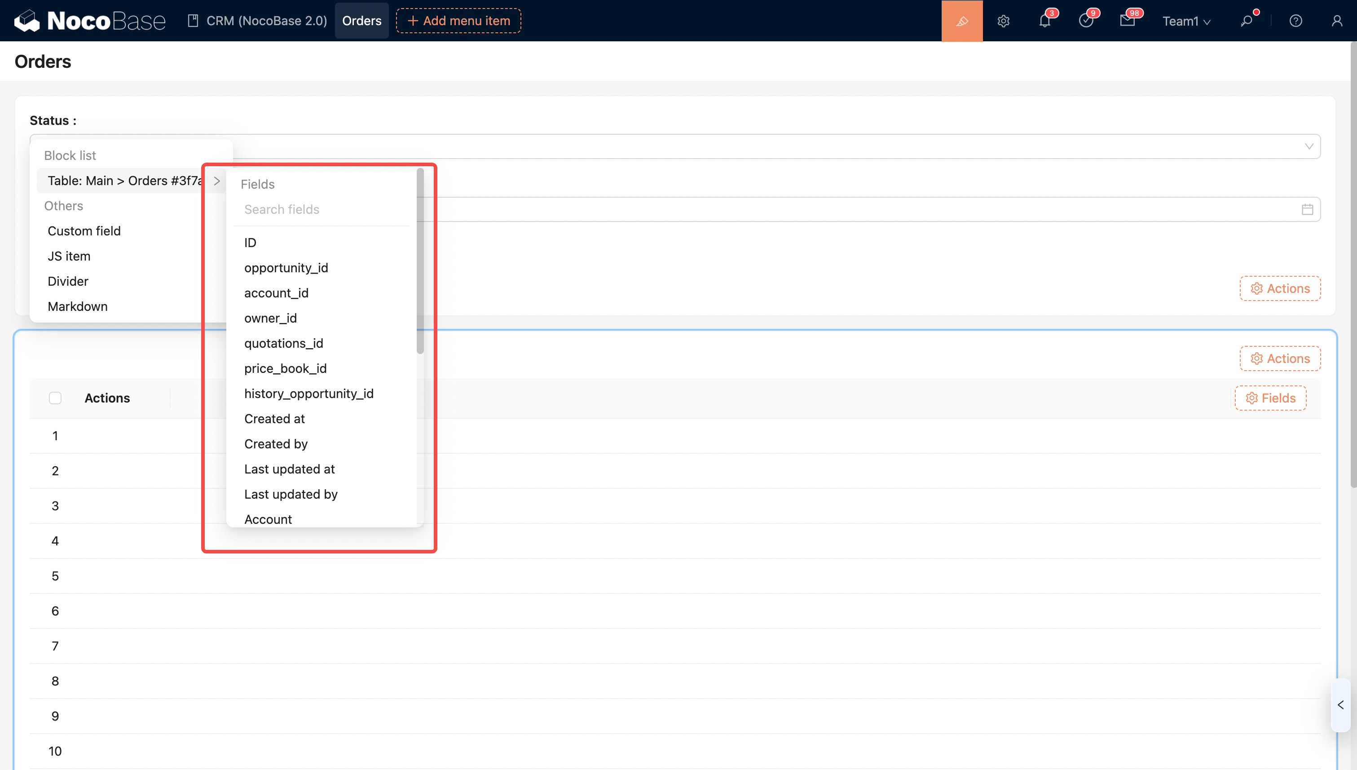This screenshot has height=770, width=1357.
Task: Open the help question mark icon
Action: pos(1295,21)
